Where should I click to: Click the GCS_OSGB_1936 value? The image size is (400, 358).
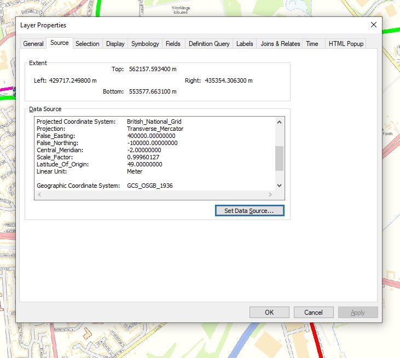click(150, 186)
